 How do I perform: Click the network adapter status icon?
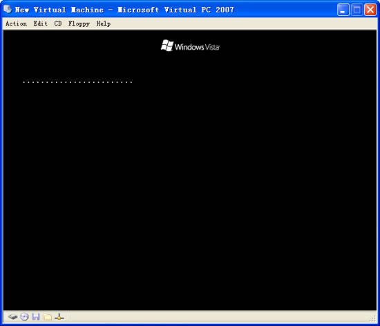tap(59, 317)
